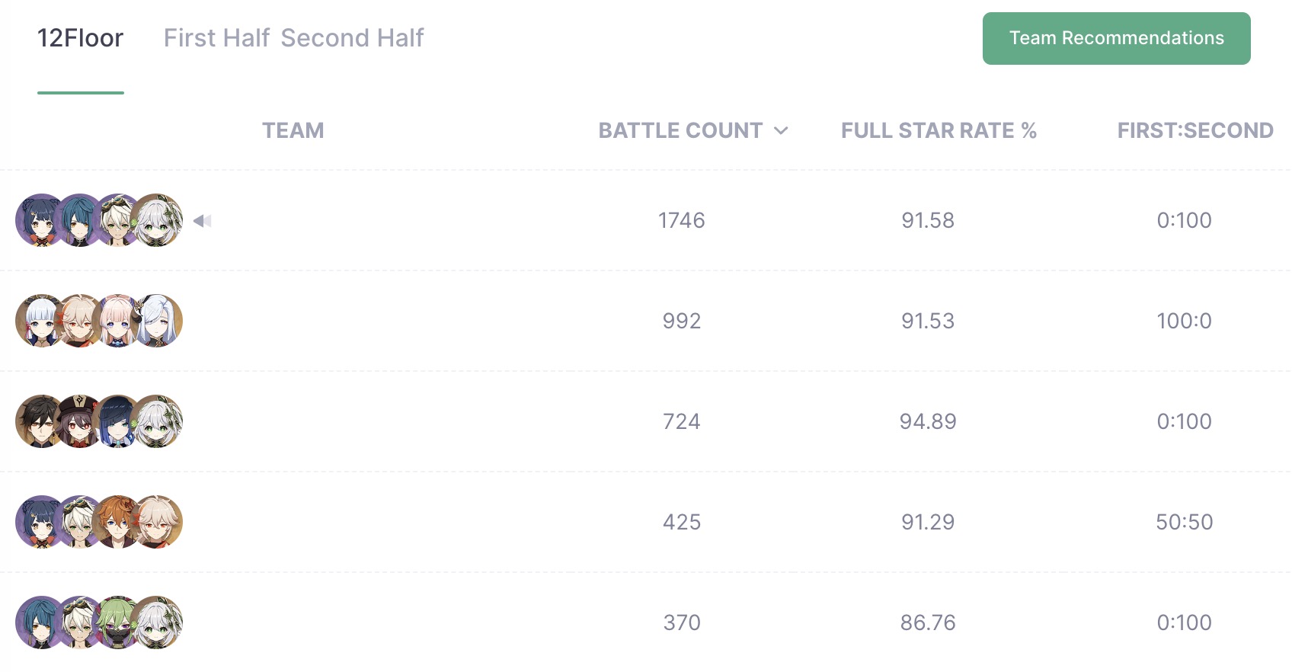The width and height of the screenshot is (1292, 672).
Task: Switch to the Second Half tab
Action: coord(352,38)
